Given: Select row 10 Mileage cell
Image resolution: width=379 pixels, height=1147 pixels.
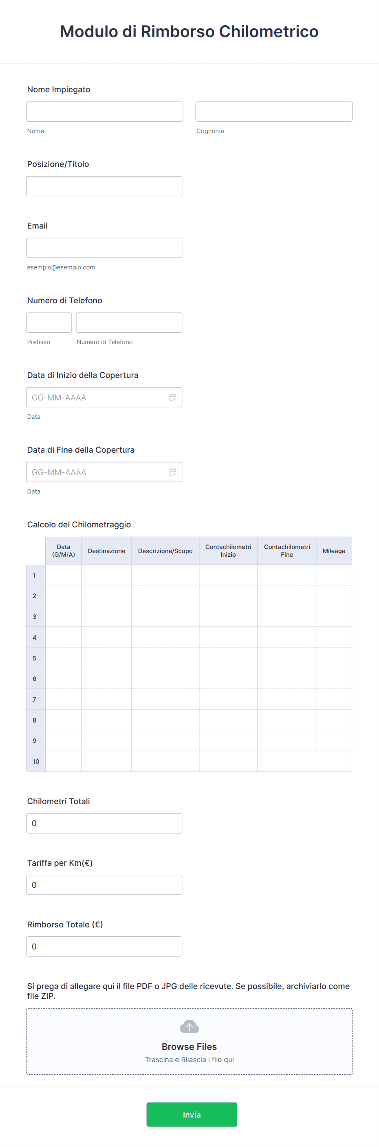Looking at the screenshot, I should point(334,761).
